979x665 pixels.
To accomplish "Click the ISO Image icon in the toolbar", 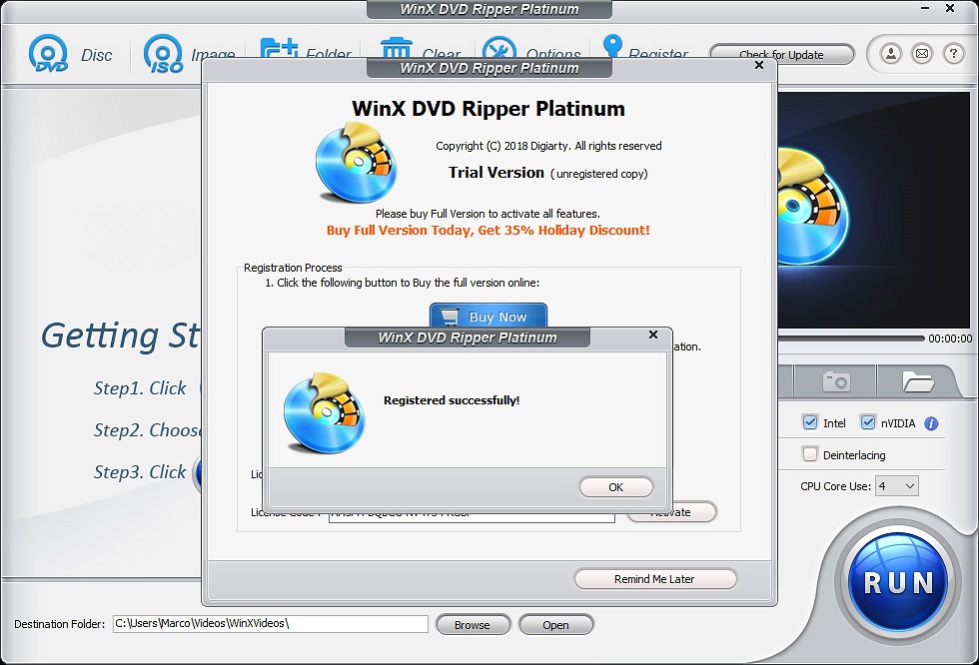I will point(164,54).
